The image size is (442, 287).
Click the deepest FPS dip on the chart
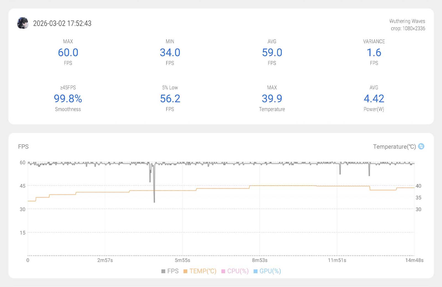coord(154,201)
